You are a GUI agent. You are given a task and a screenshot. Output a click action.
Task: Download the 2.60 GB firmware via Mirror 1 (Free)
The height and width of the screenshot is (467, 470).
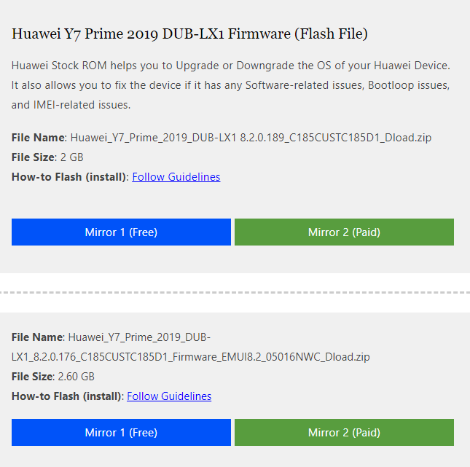click(x=121, y=433)
